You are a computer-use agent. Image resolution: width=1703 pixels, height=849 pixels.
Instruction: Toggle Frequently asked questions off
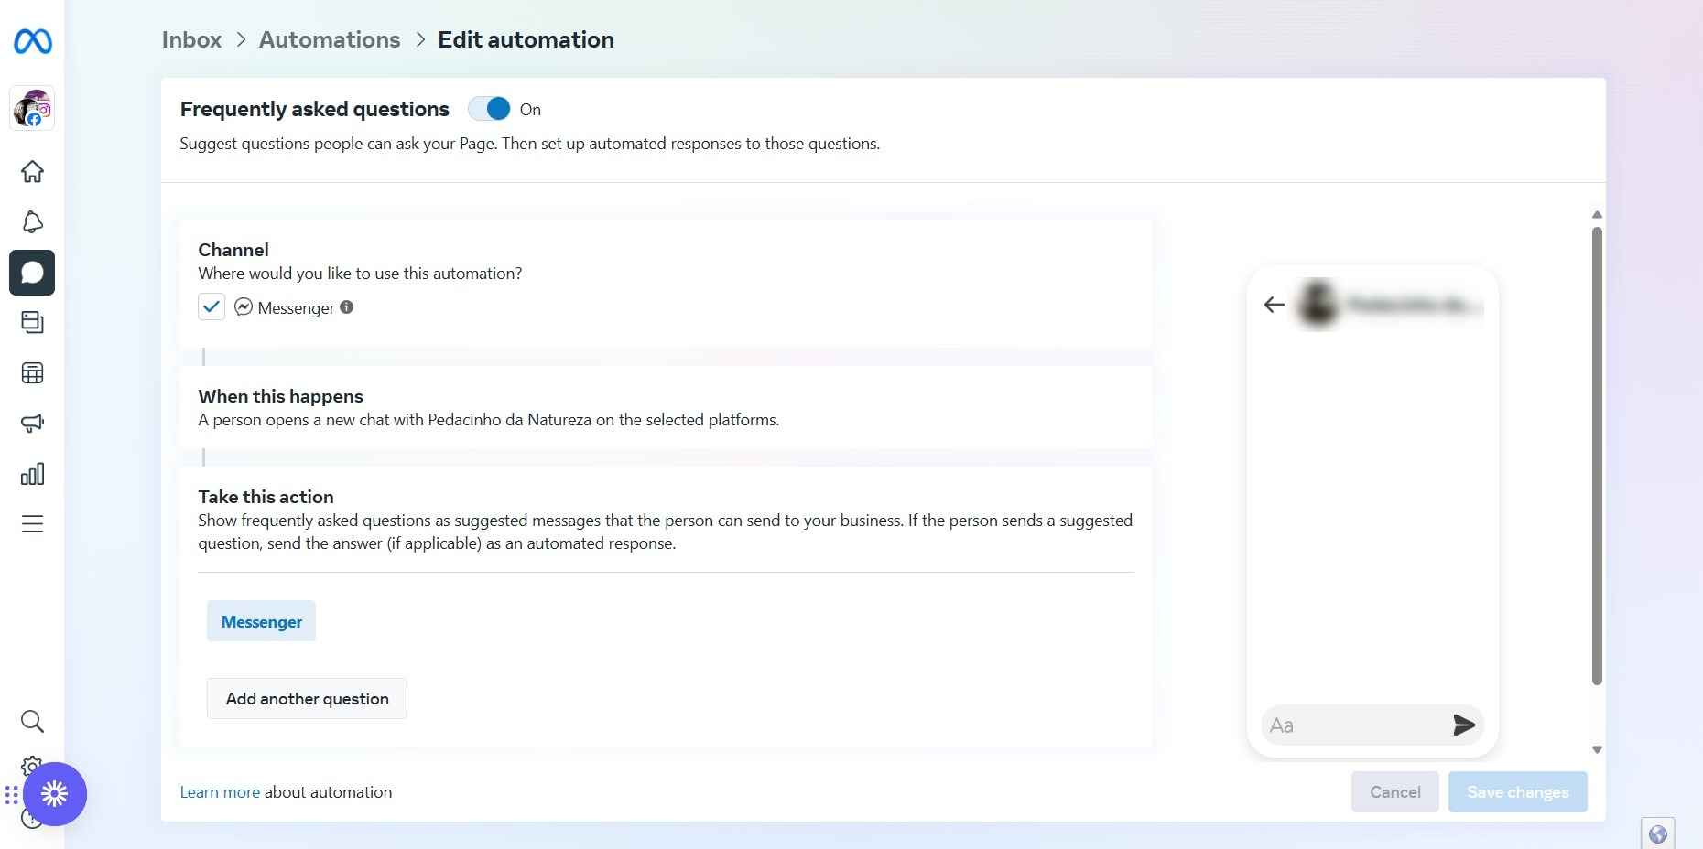(x=489, y=108)
